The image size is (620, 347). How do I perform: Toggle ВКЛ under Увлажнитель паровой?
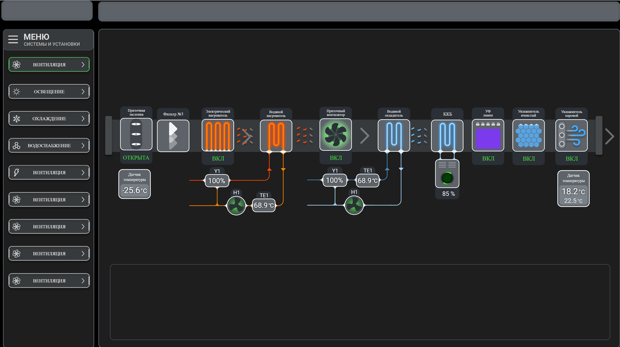coord(572,158)
